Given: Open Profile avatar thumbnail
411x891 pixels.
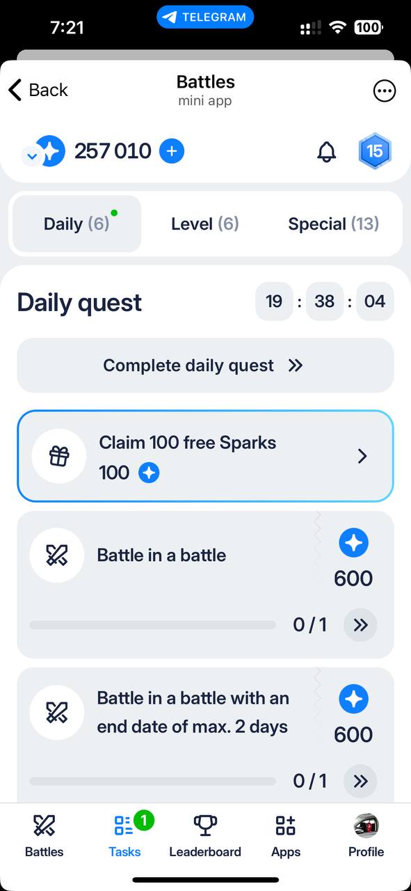Looking at the screenshot, I should coord(366,826).
